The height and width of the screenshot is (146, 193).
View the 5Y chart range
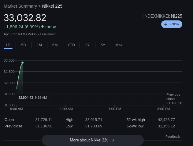[x=103, y=45]
